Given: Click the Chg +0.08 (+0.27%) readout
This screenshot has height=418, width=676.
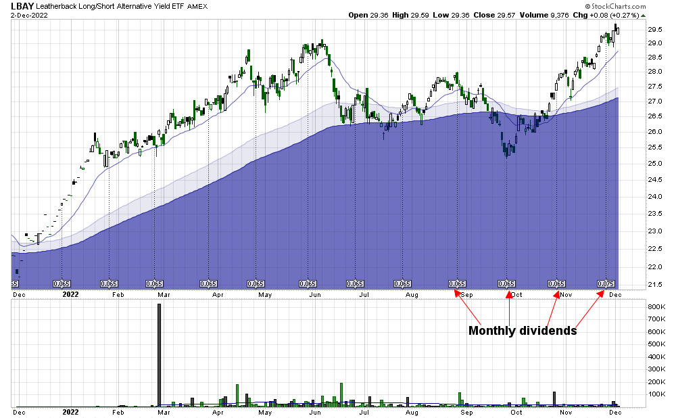Looking at the screenshot, I should [606, 15].
